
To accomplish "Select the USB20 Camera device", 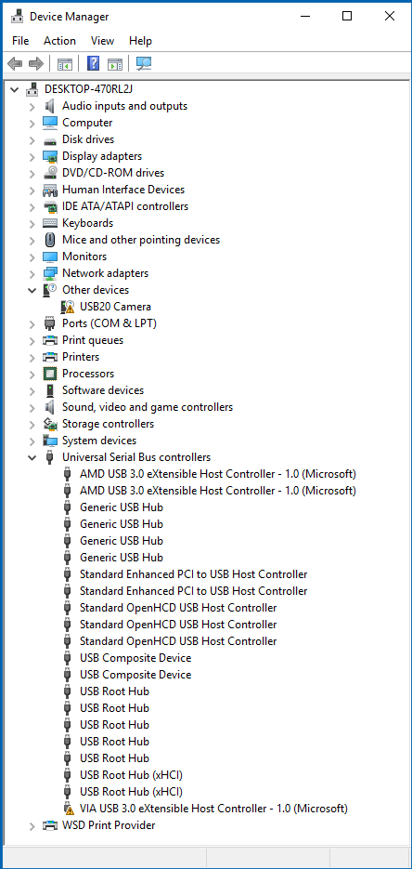I will tap(116, 307).
